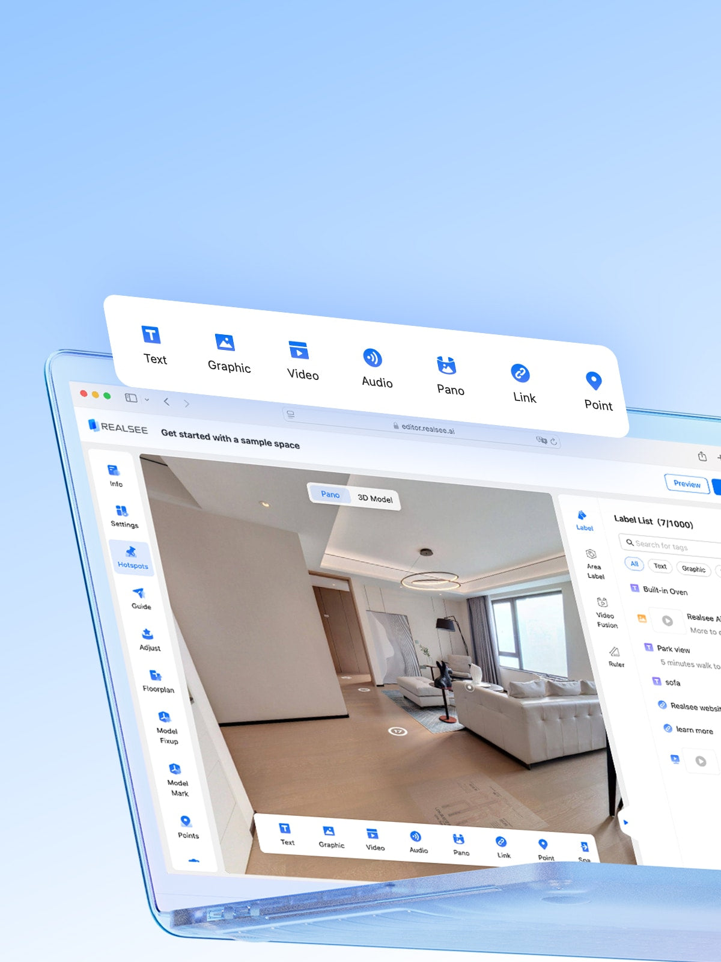Open the dropdown chevron next to the sidebar button

click(147, 400)
